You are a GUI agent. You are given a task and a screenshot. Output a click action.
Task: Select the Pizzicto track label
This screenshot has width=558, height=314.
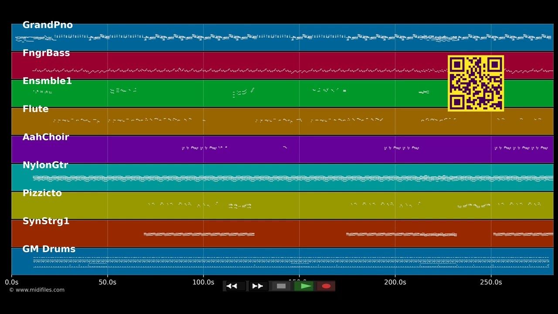pyautogui.click(x=42, y=193)
